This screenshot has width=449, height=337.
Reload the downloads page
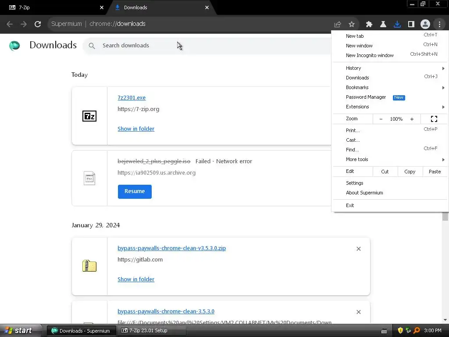pyautogui.click(x=38, y=24)
